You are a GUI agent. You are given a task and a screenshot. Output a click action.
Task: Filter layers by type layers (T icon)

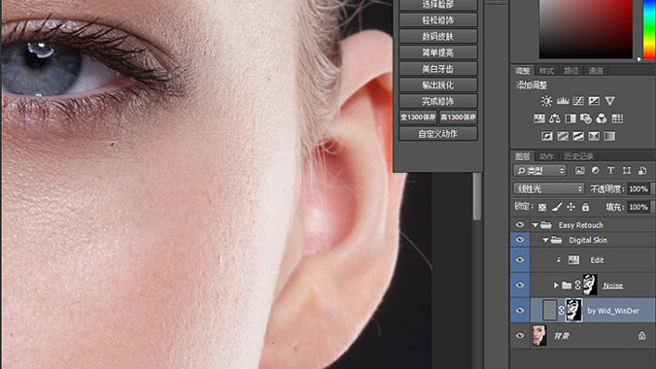tap(611, 170)
